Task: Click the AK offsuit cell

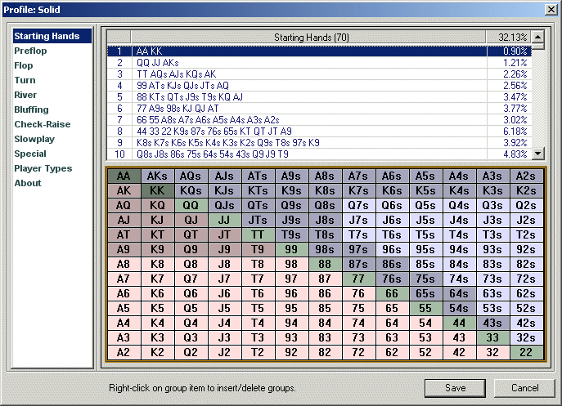Action: (124, 191)
